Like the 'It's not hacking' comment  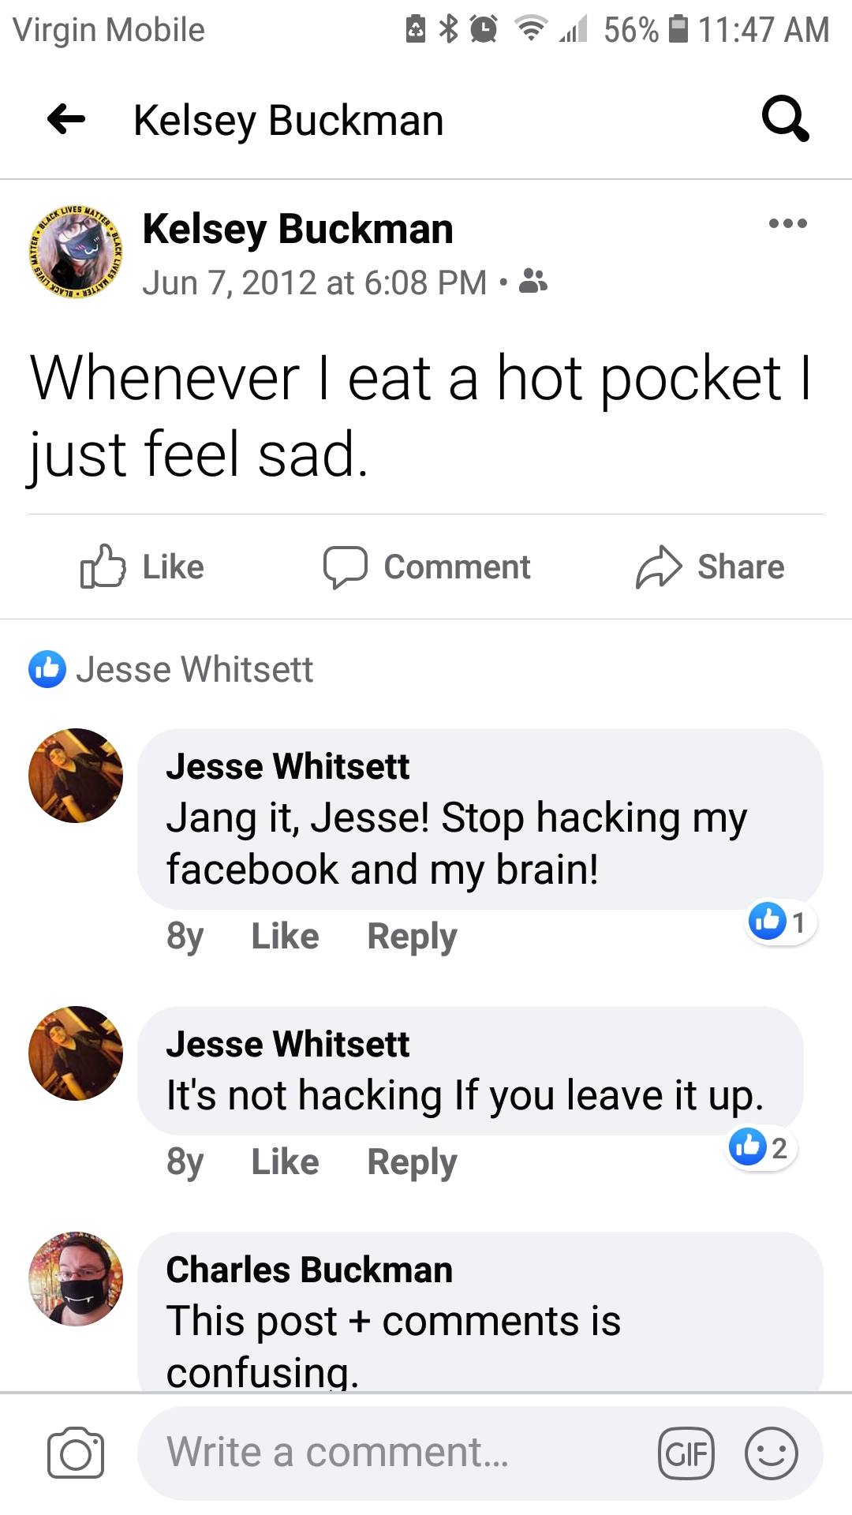[x=285, y=1162]
